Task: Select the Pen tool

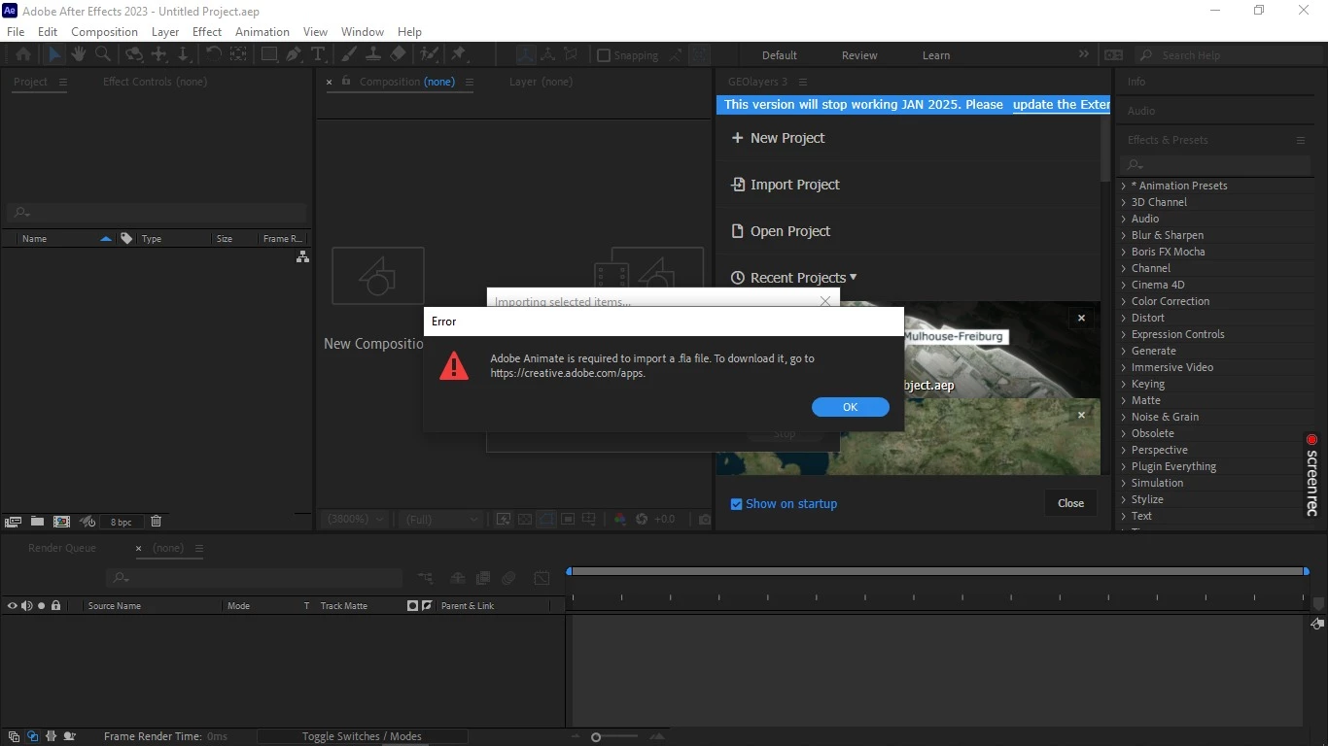Action: point(294,54)
